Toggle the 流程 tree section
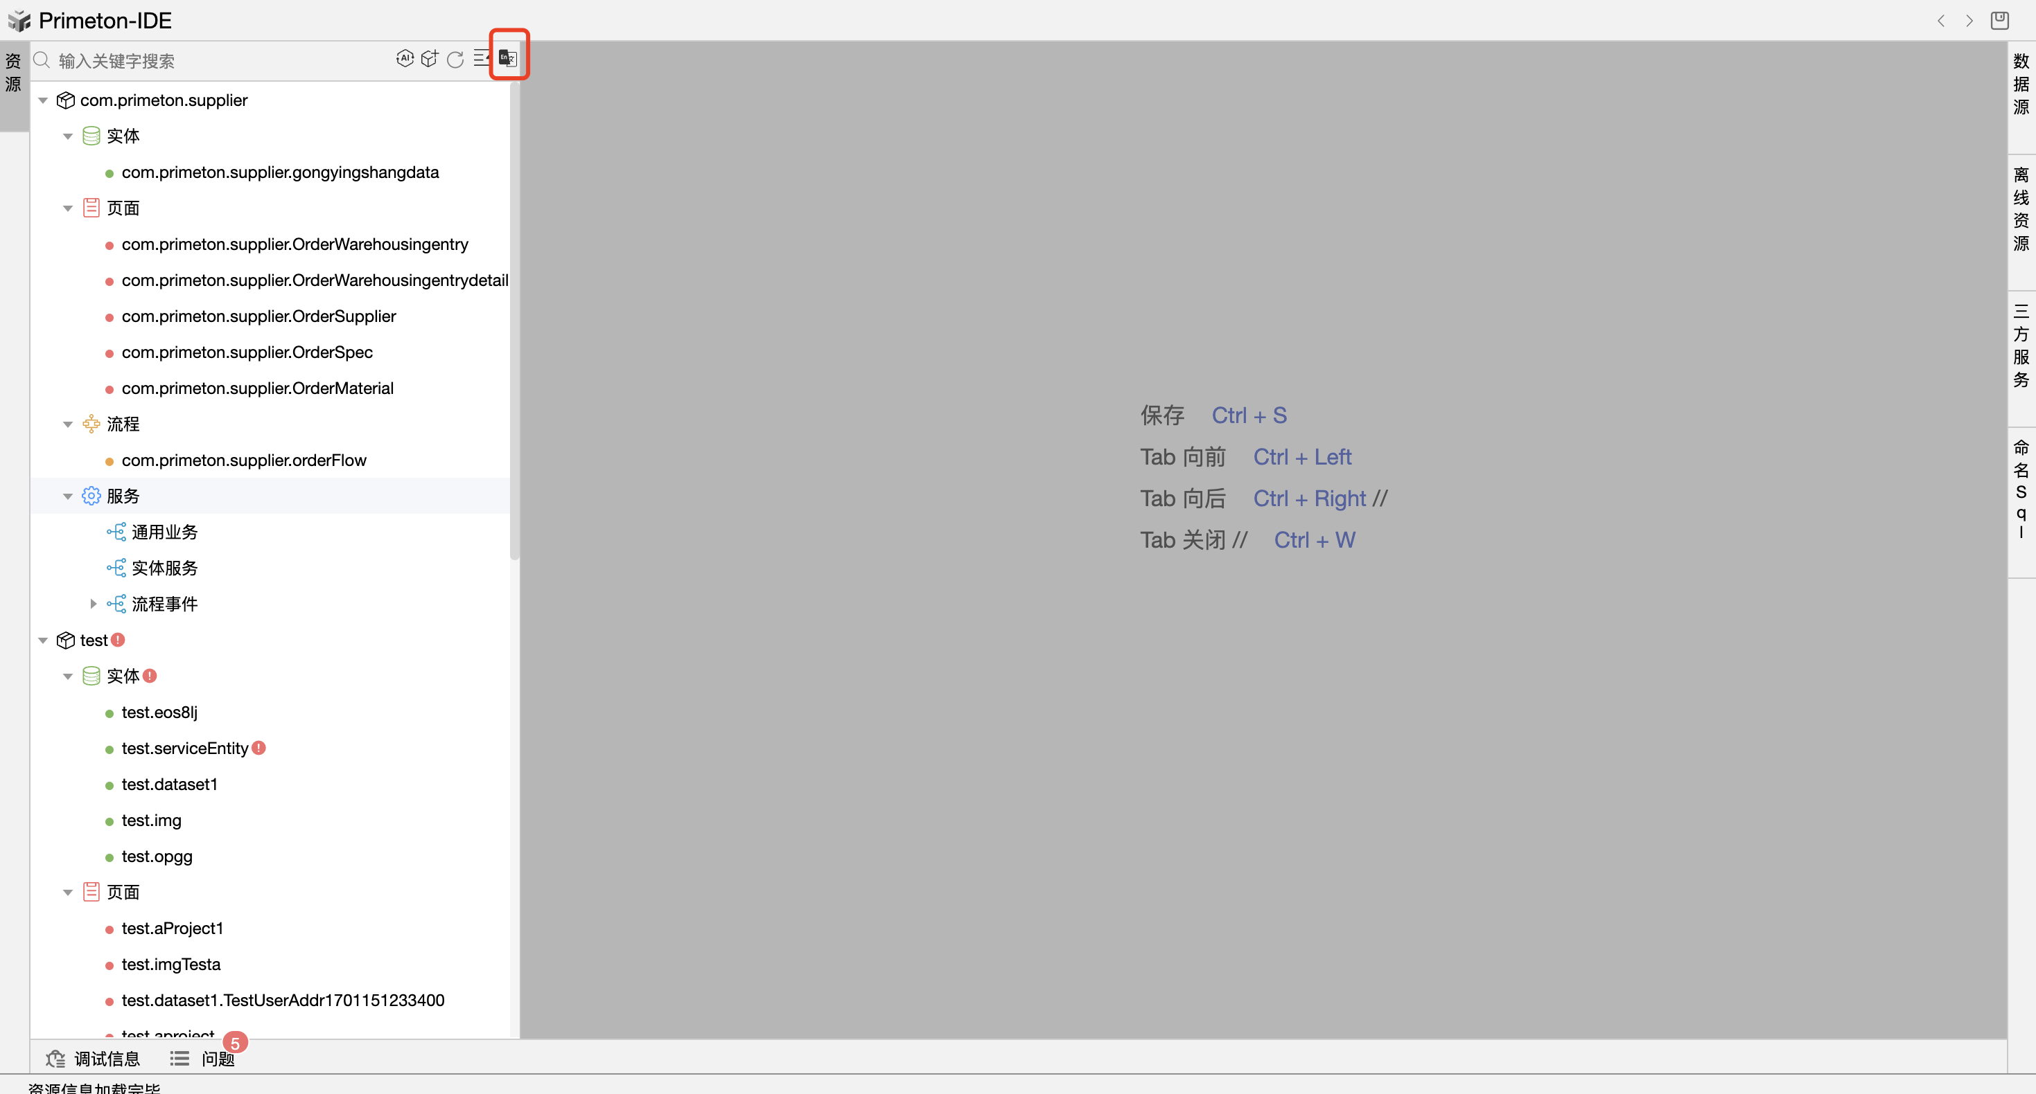This screenshot has width=2036, height=1094. [x=68, y=423]
